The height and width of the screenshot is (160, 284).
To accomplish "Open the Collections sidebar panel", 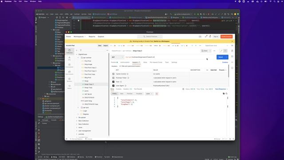I will tap(69, 51).
